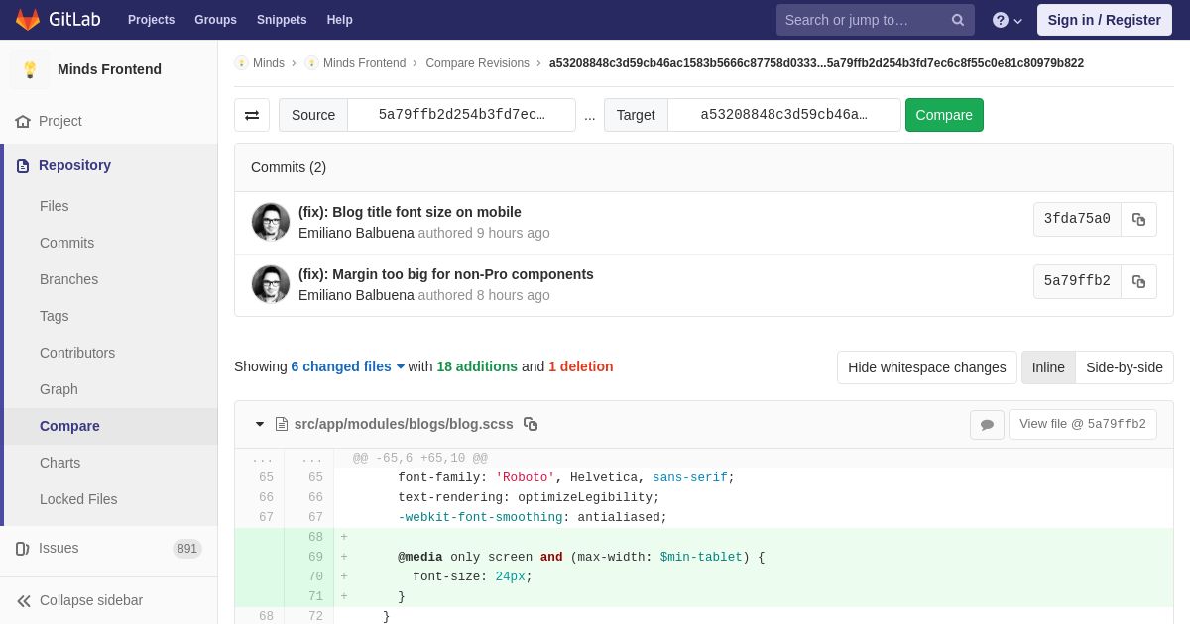Screen dimensions: 1190x624
Task: Click the green Compare button
Action: point(944,115)
